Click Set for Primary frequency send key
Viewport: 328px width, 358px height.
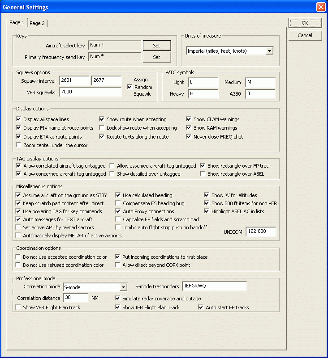click(x=157, y=57)
